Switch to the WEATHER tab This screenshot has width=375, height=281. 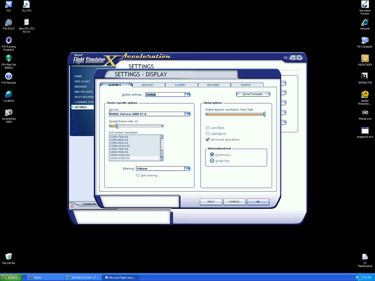coord(214,85)
